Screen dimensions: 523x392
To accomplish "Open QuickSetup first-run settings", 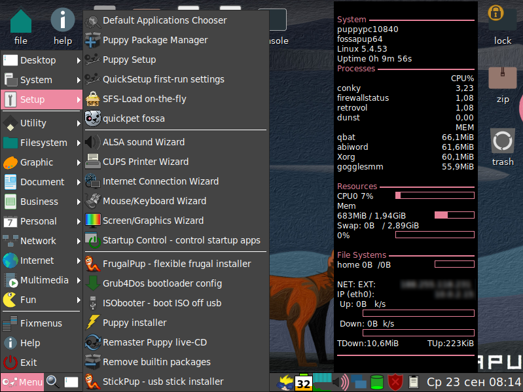I will click(176, 79).
